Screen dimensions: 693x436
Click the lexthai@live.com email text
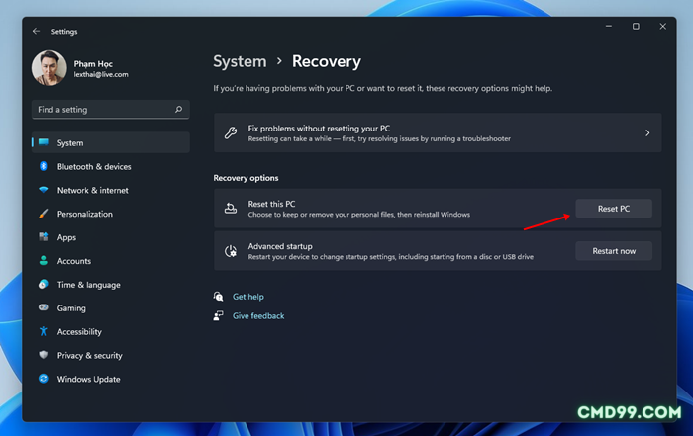(101, 74)
